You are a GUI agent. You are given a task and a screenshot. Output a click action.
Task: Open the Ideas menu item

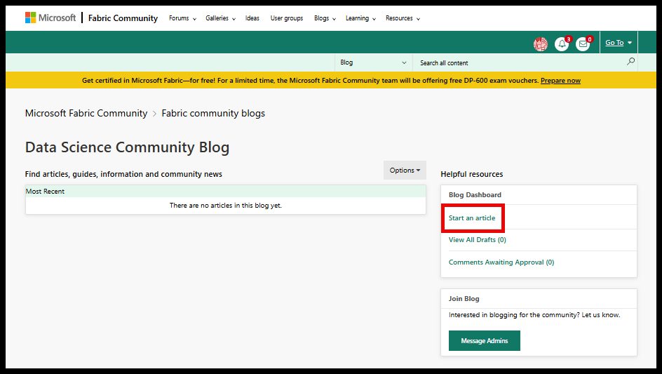pyautogui.click(x=252, y=18)
